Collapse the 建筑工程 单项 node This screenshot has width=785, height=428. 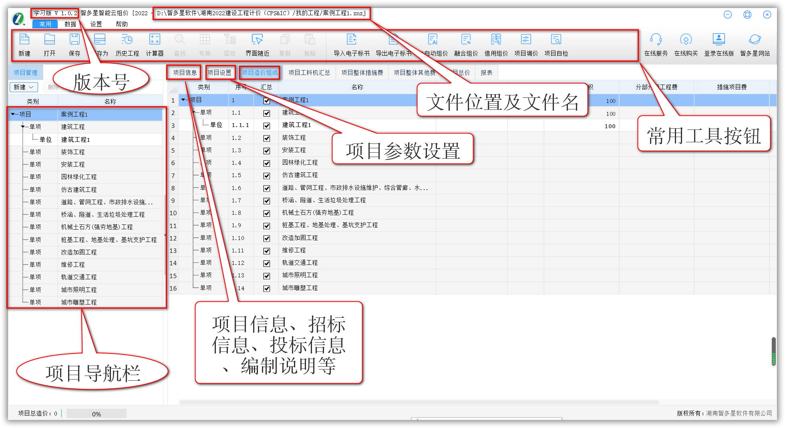click(22, 127)
